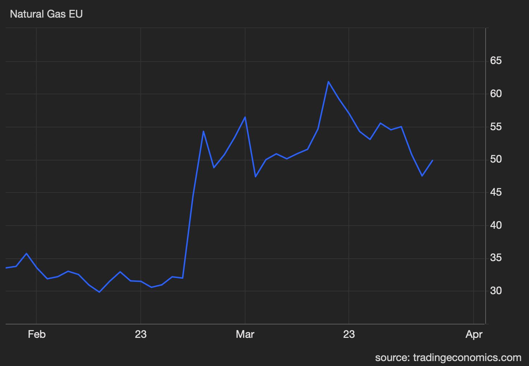Click the 40 value on the price axis

(x=495, y=225)
